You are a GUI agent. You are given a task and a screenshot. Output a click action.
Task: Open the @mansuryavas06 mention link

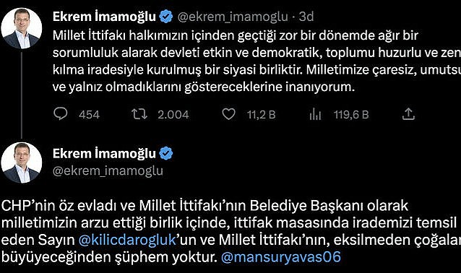pos(281,257)
